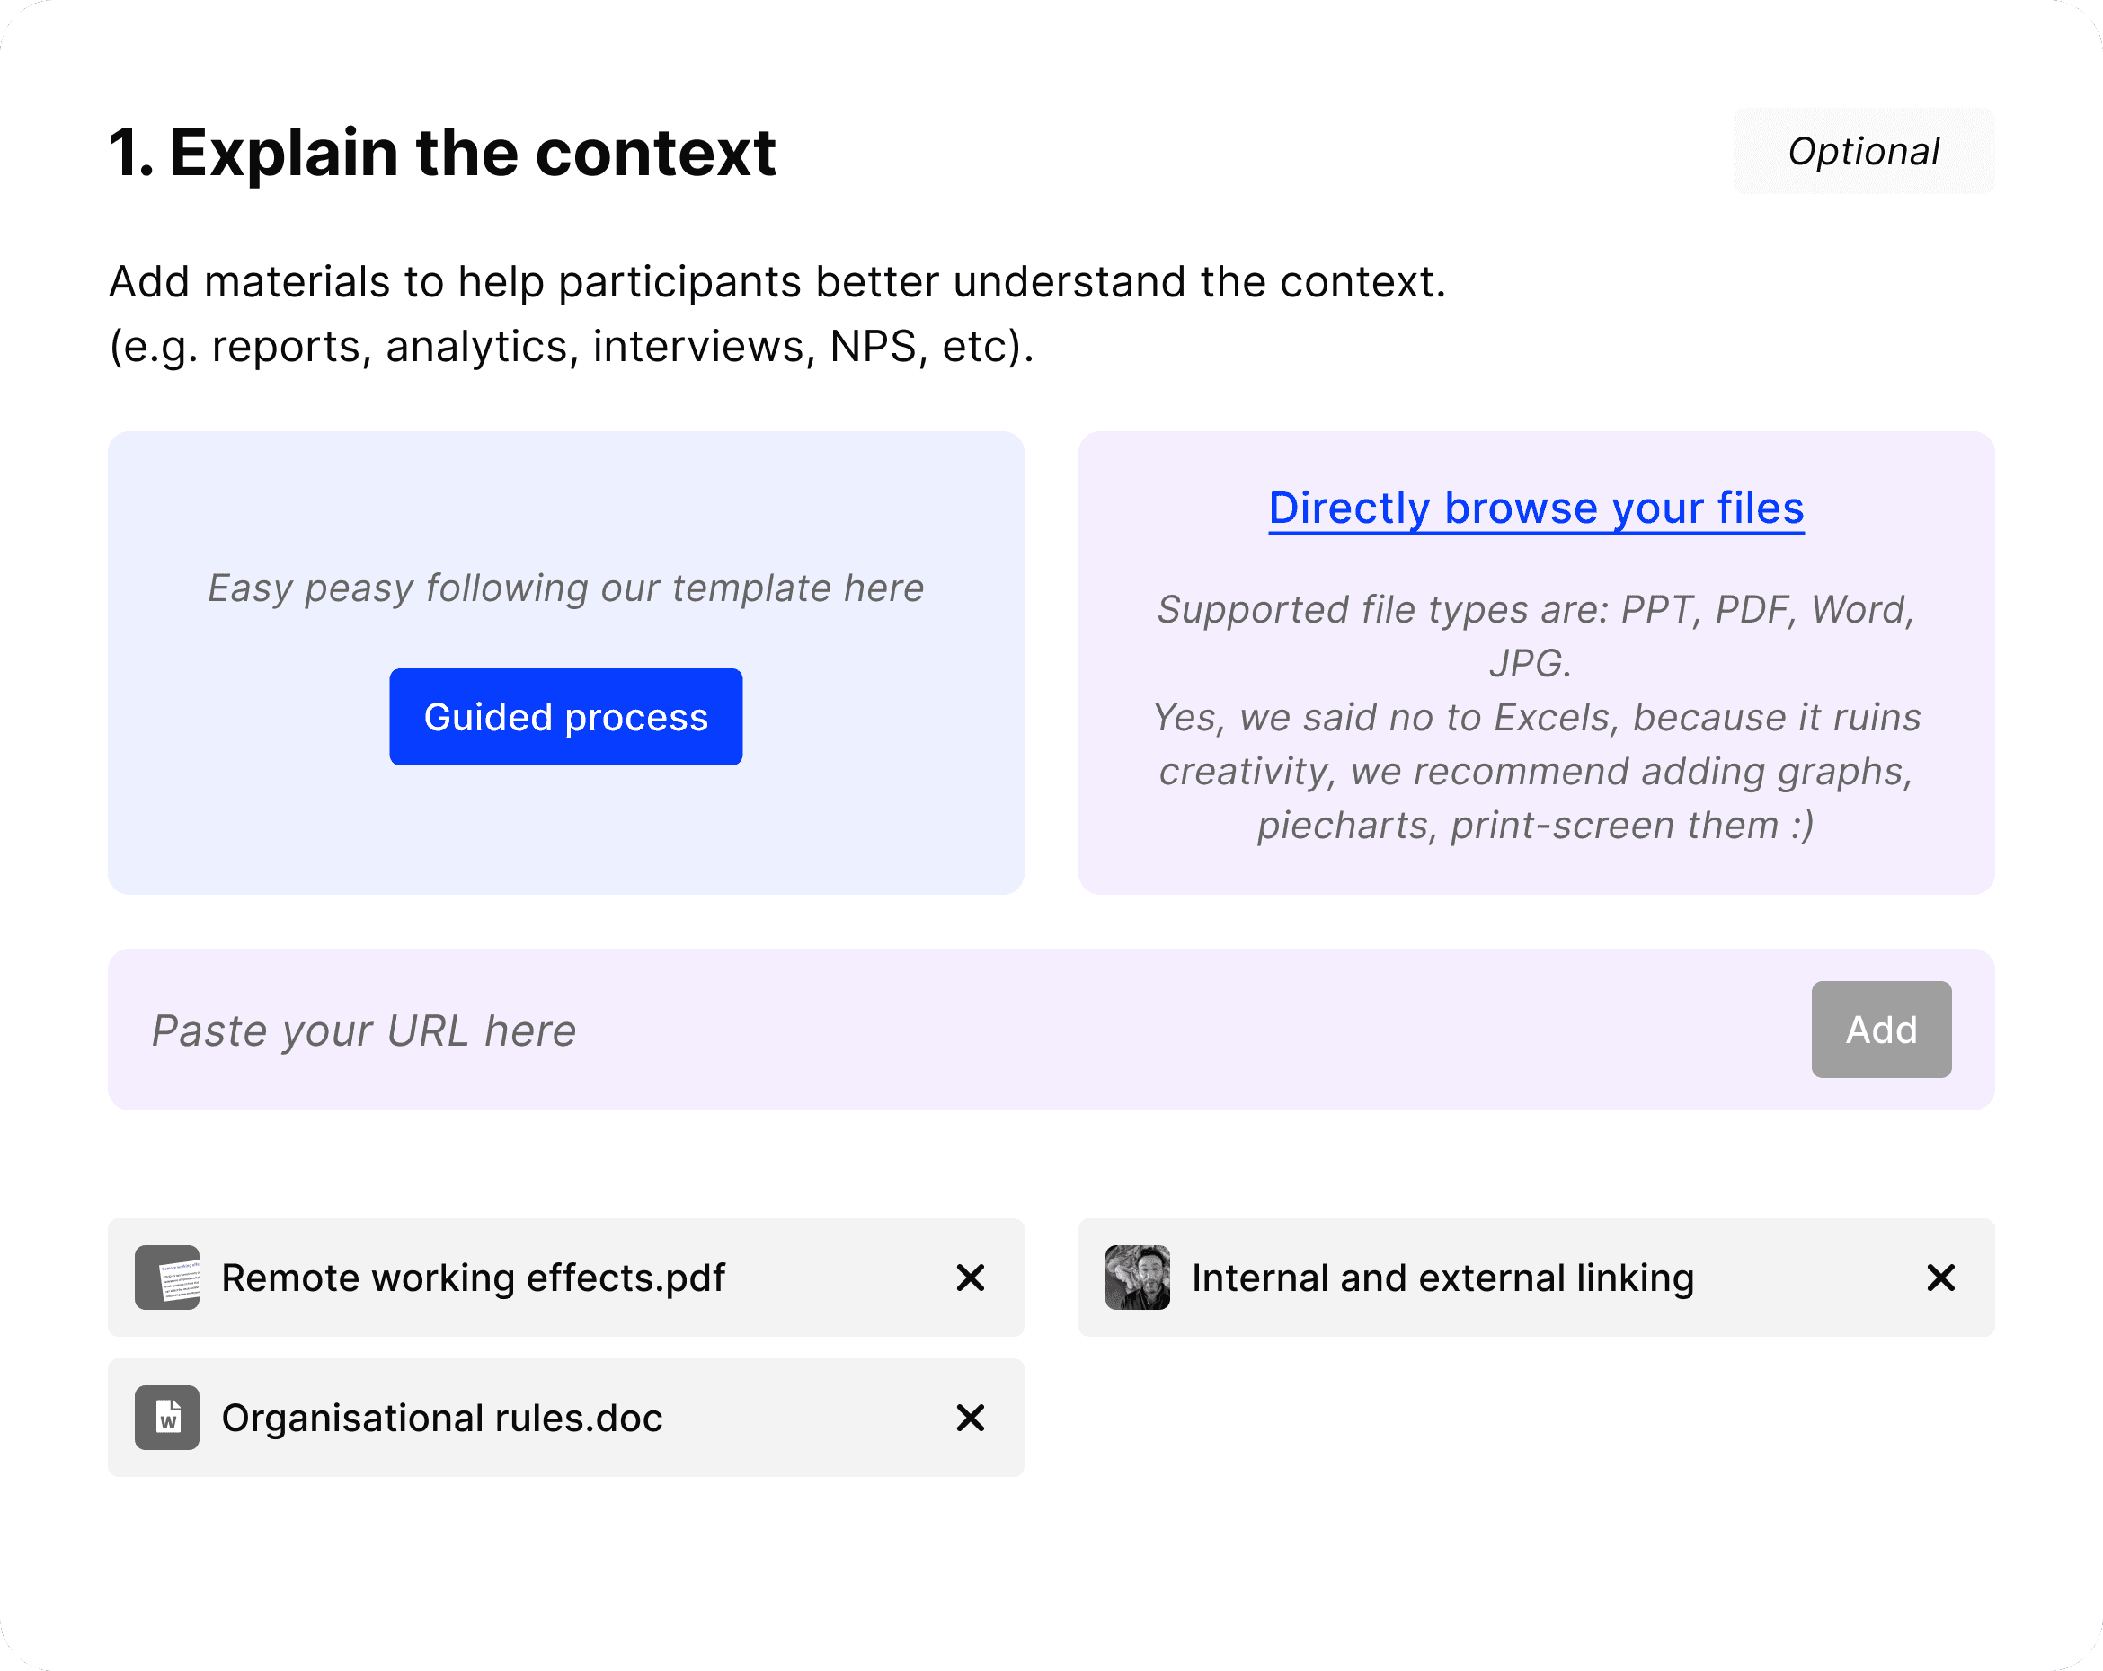Remove the Internal and external linking item
Viewport: 2103px width, 1671px height.
pyautogui.click(x=1940, y=1278)
